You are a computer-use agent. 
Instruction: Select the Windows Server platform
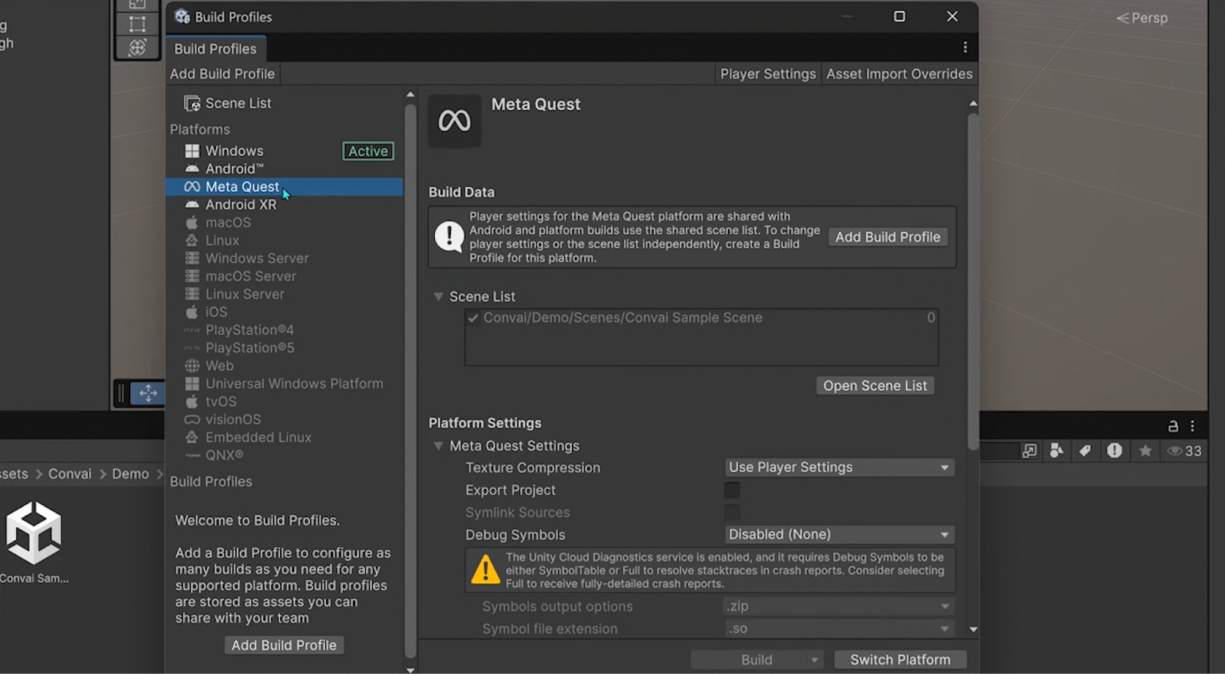[x=284, y=259]
